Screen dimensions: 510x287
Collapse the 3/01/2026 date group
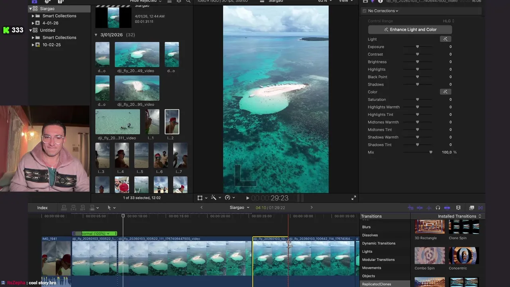(x=96, y=35)
